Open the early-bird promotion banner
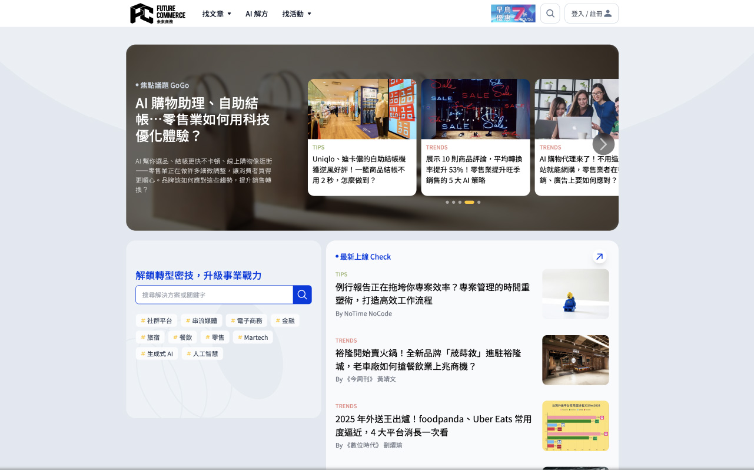The height and width of the screenshot is (470, 754). tap(513, 14)
